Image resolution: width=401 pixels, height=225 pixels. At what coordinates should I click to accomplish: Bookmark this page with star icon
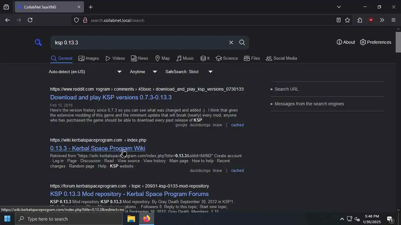coord(347,20)
